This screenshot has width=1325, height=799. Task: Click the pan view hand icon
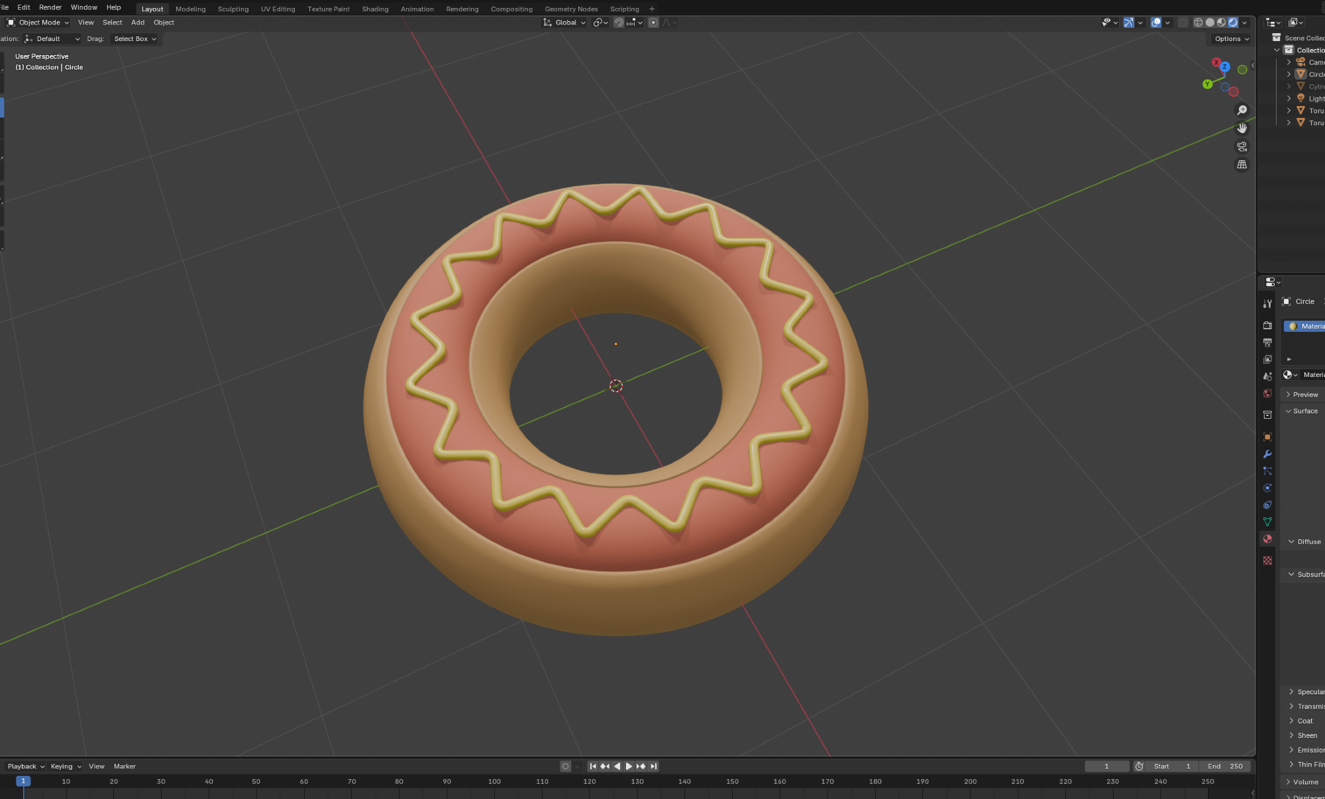pyautogui.click(x=1242, y=129)
